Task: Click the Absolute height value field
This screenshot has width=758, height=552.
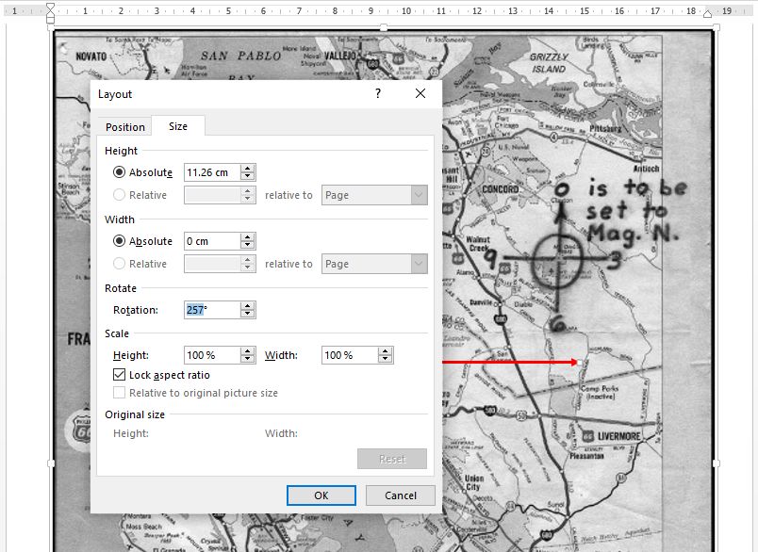Action: click(x=211, y=172)
